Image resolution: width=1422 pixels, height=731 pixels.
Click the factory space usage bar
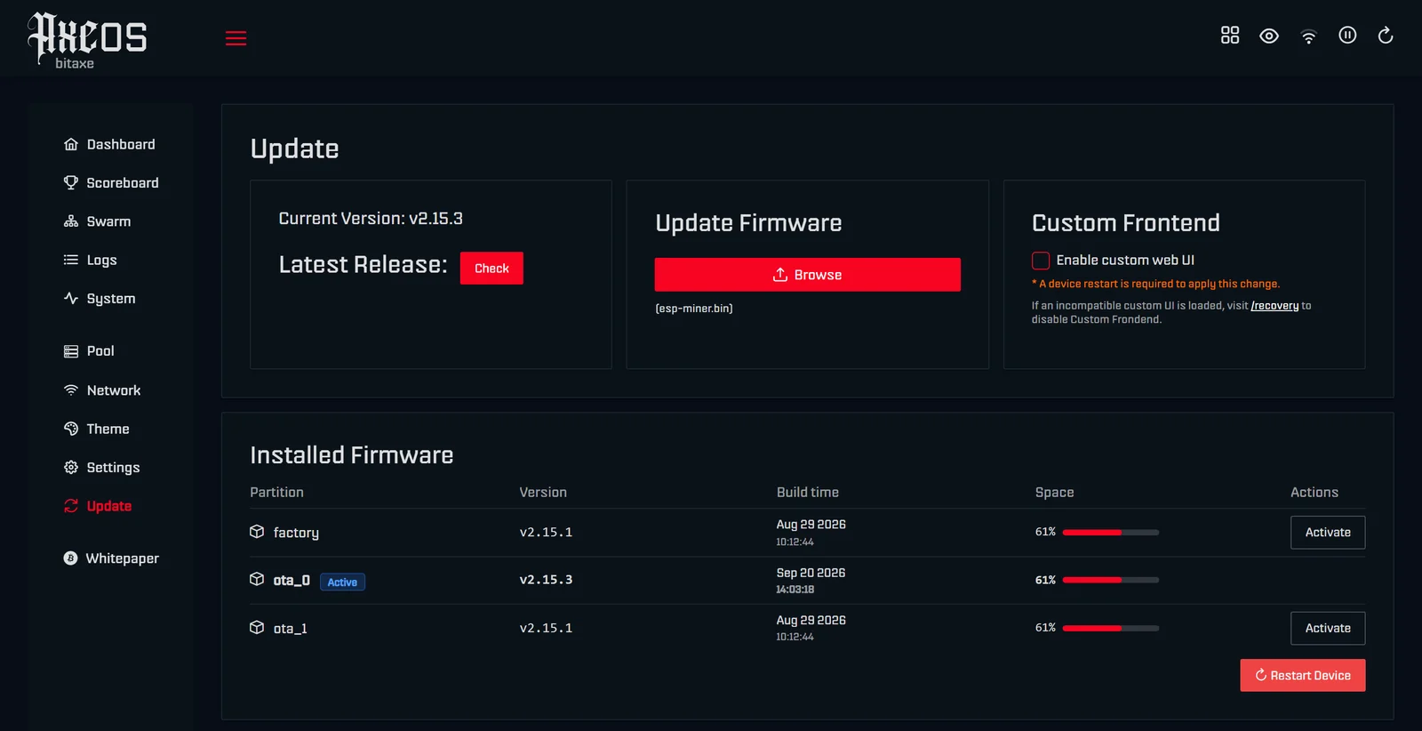(x=1111, y=533)
